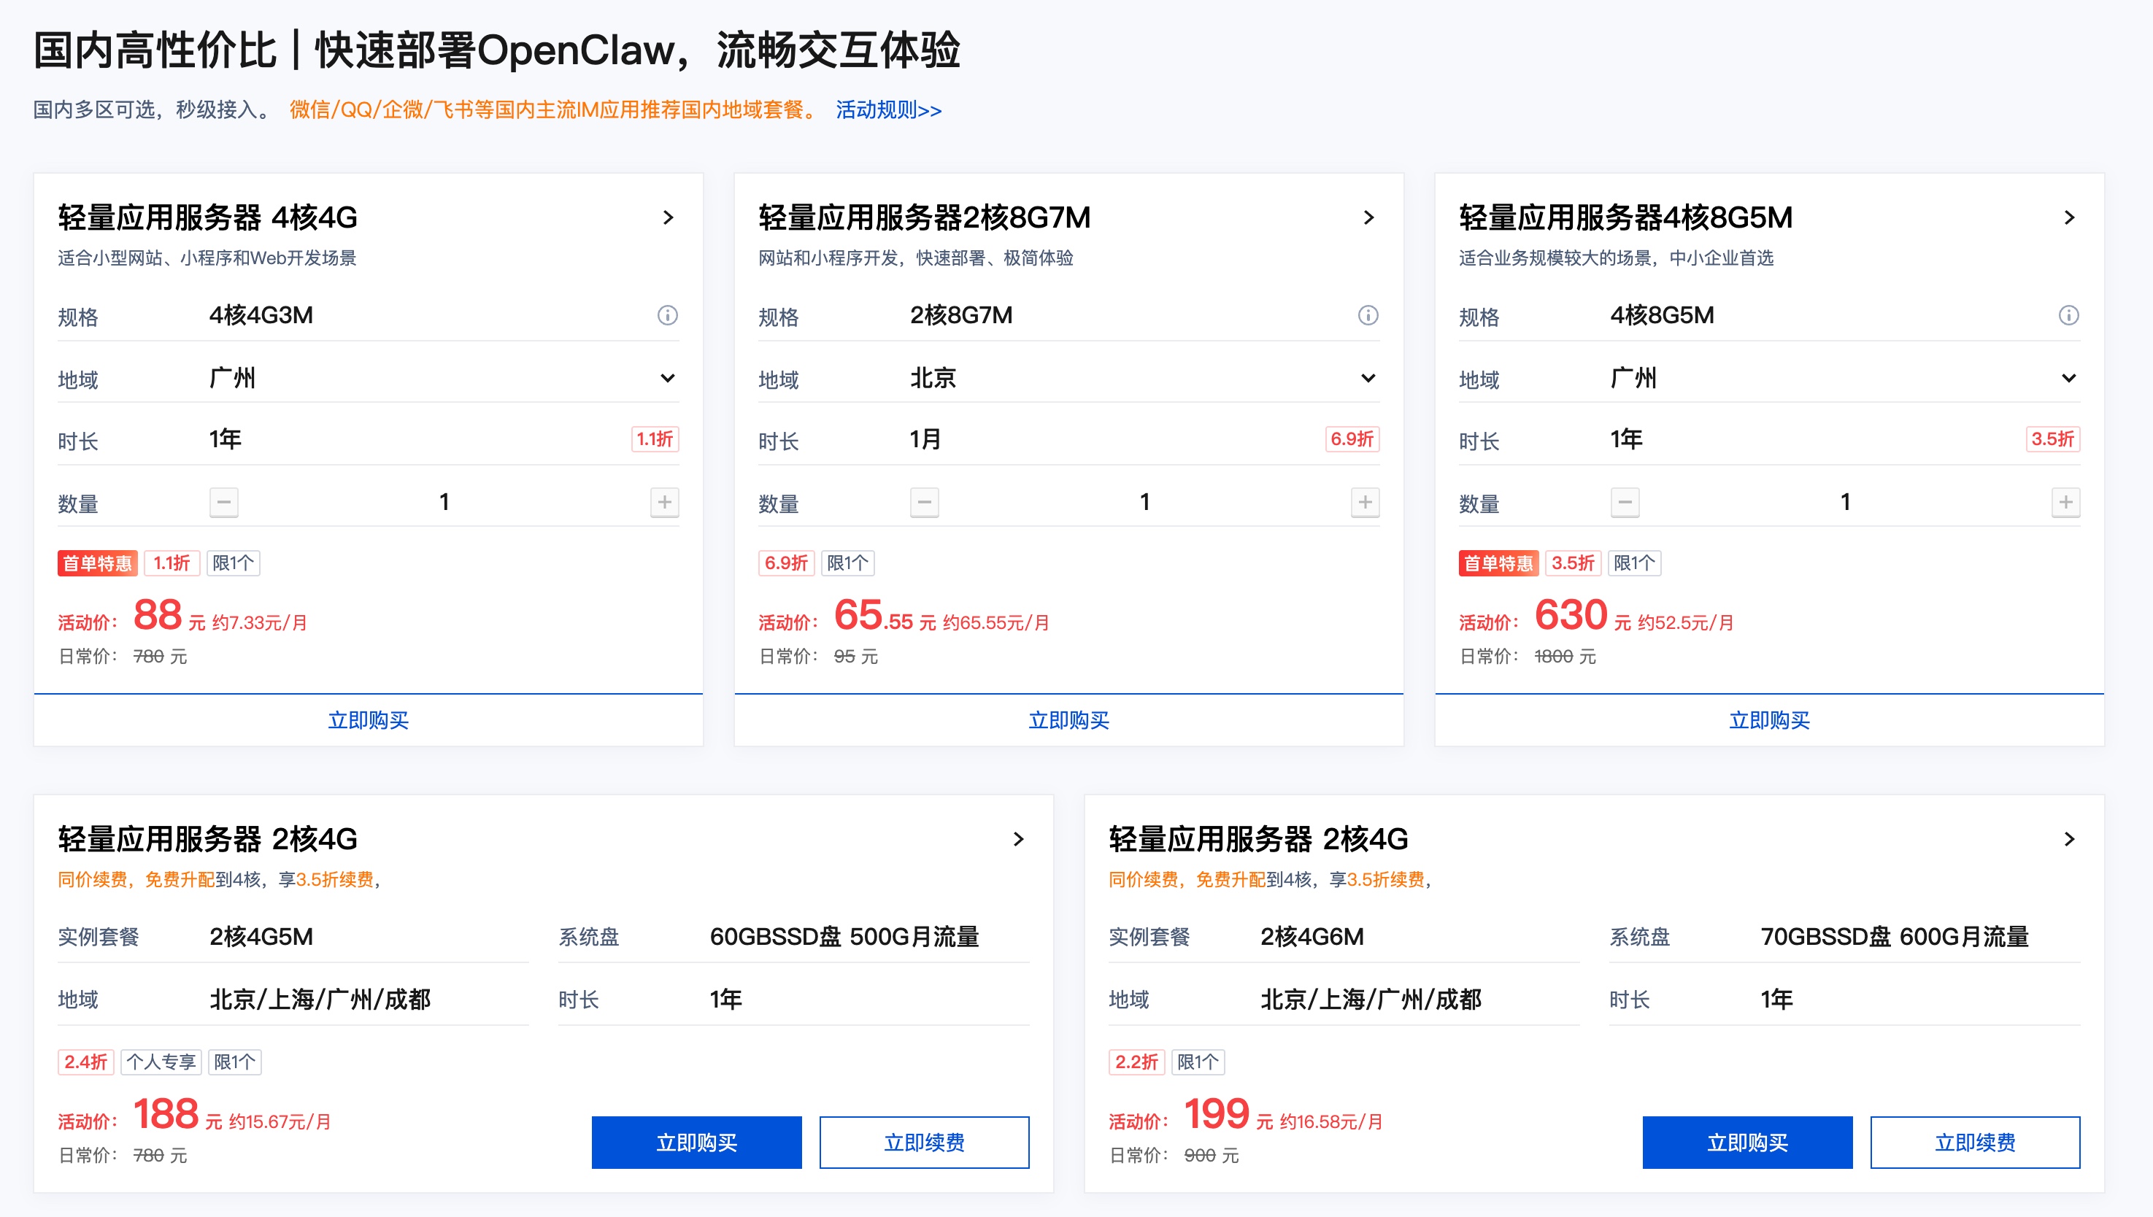Click the quantity value on 2核8G7M card
Screen dimensions: 2153x1217
pyautogui.click(x=1144, y=503)
